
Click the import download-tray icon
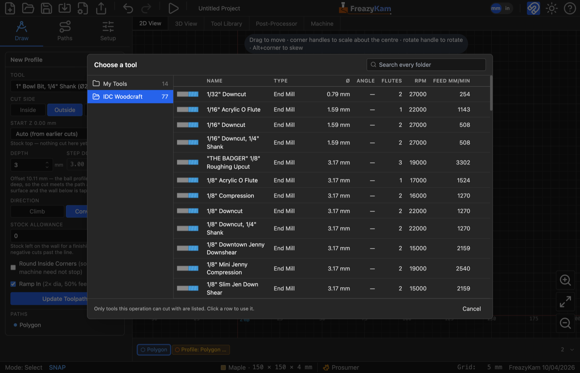(x=65, y=8)
